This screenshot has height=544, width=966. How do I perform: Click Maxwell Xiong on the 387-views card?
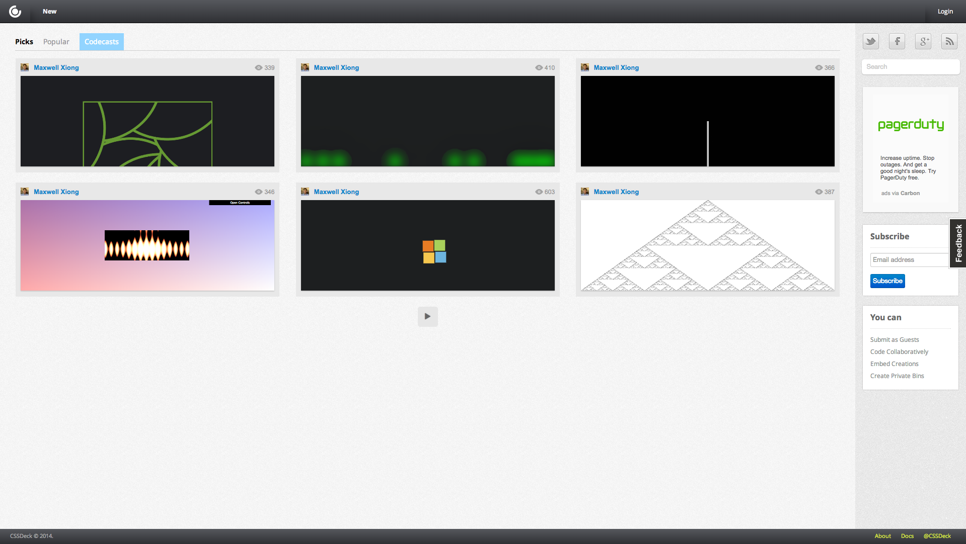click(616, 192)
